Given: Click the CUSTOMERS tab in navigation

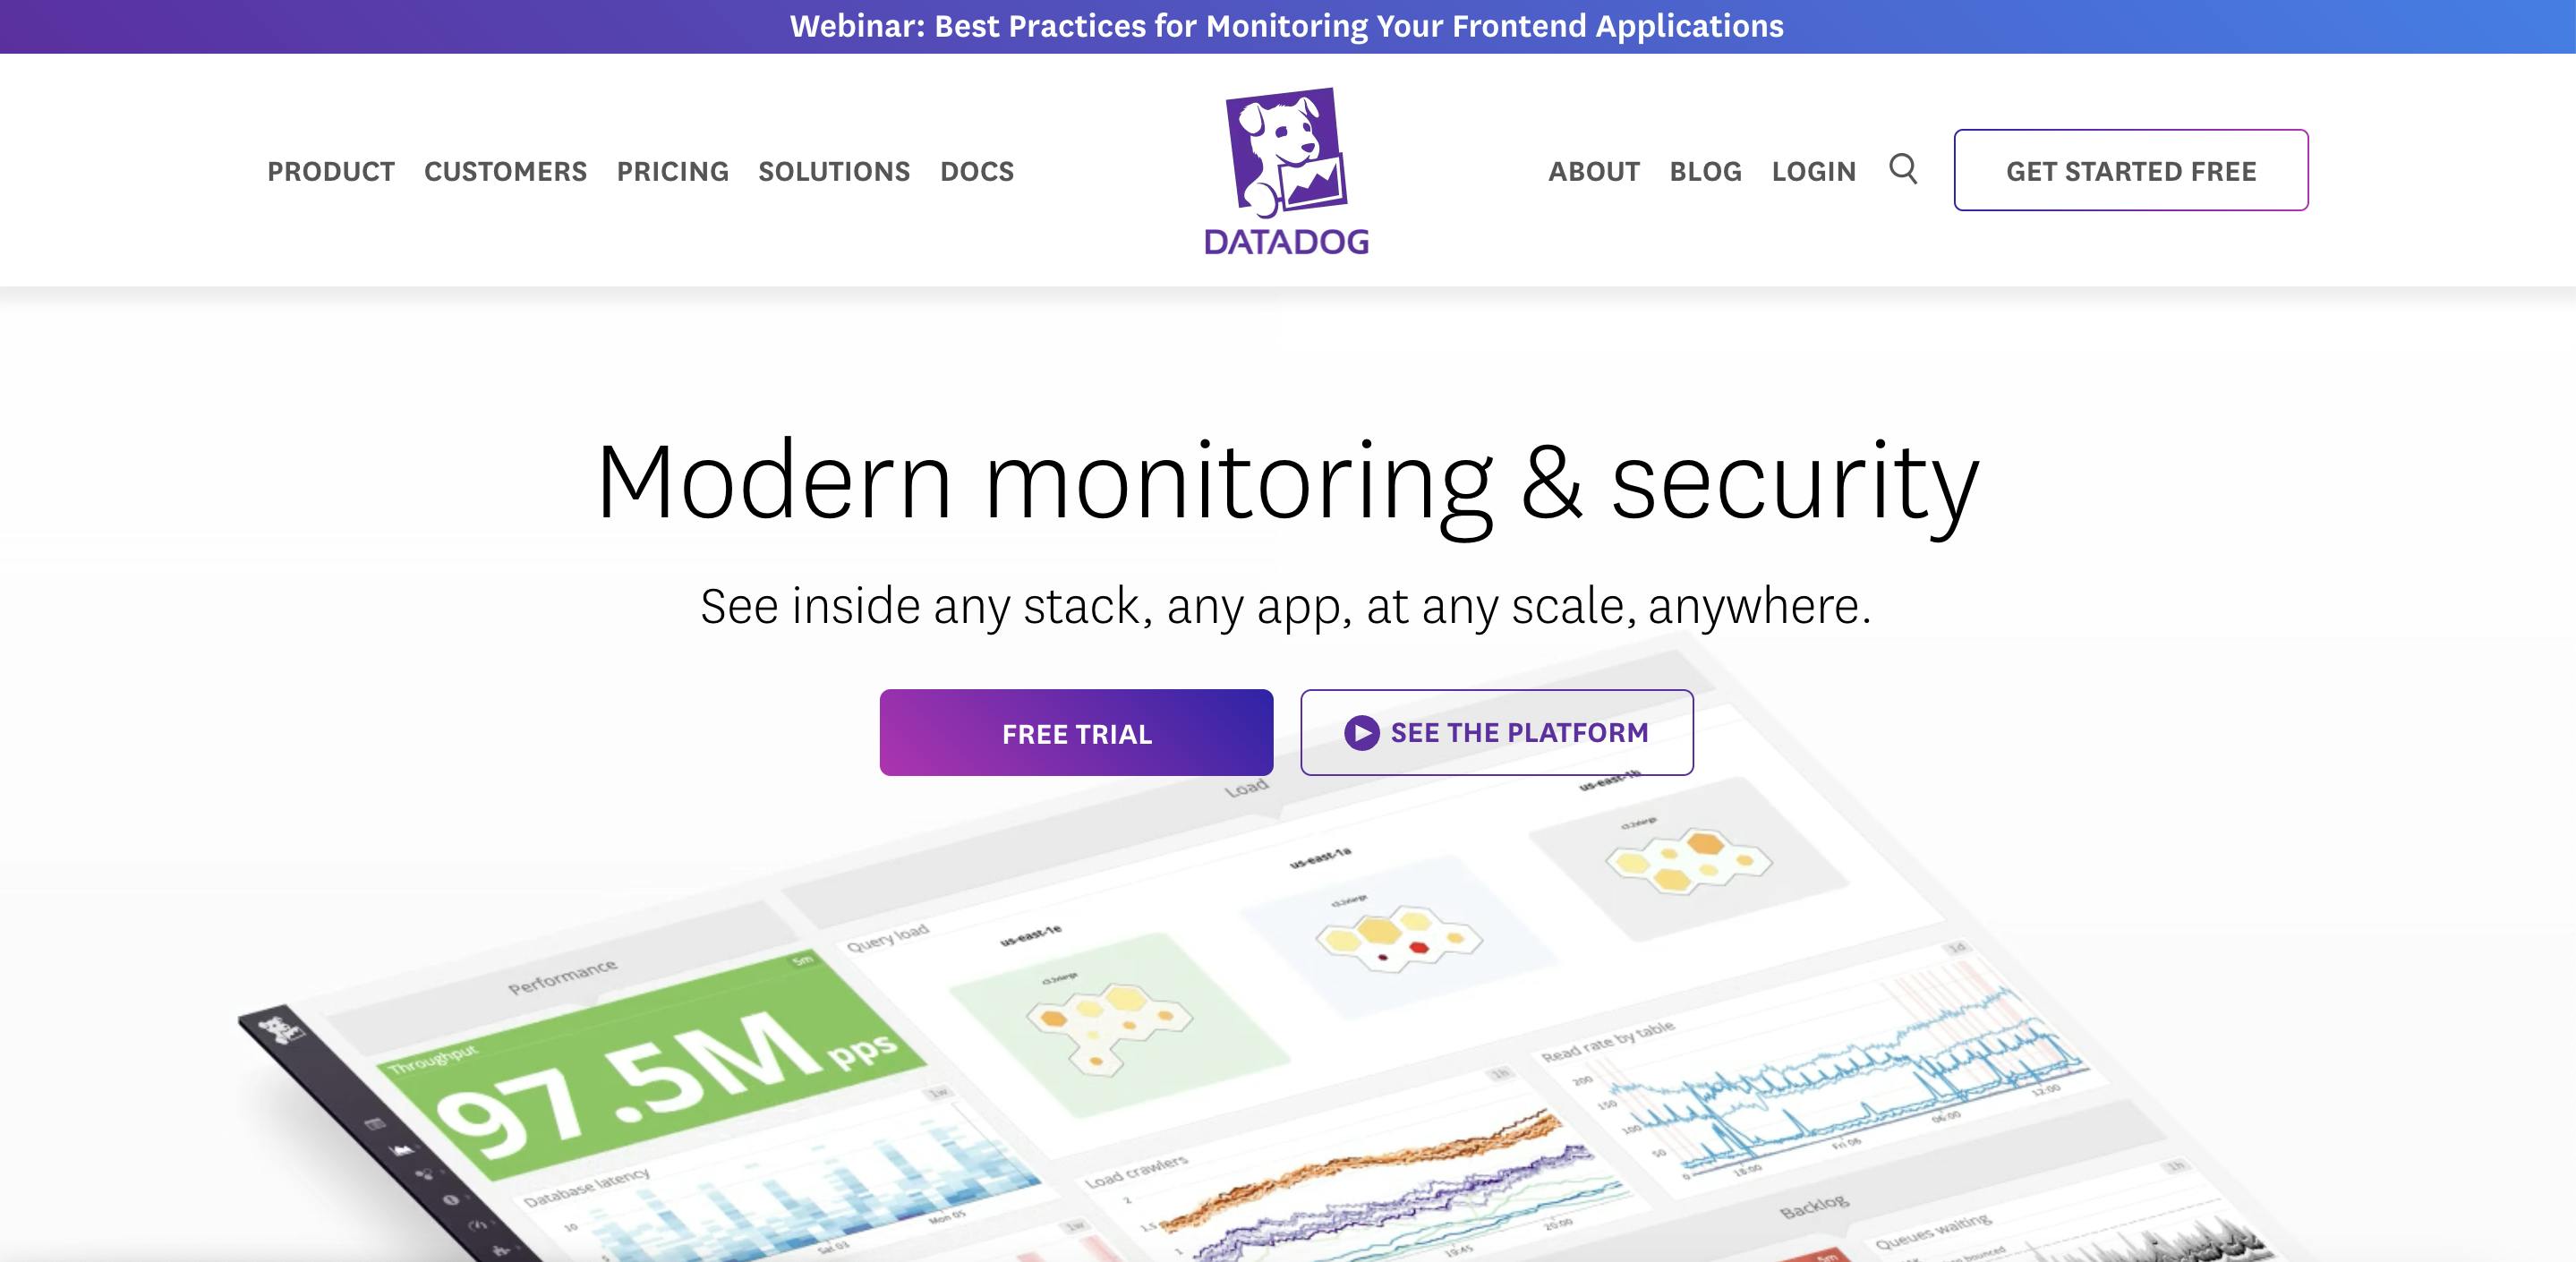Looking at the screenshot, I should pos(504,169).
